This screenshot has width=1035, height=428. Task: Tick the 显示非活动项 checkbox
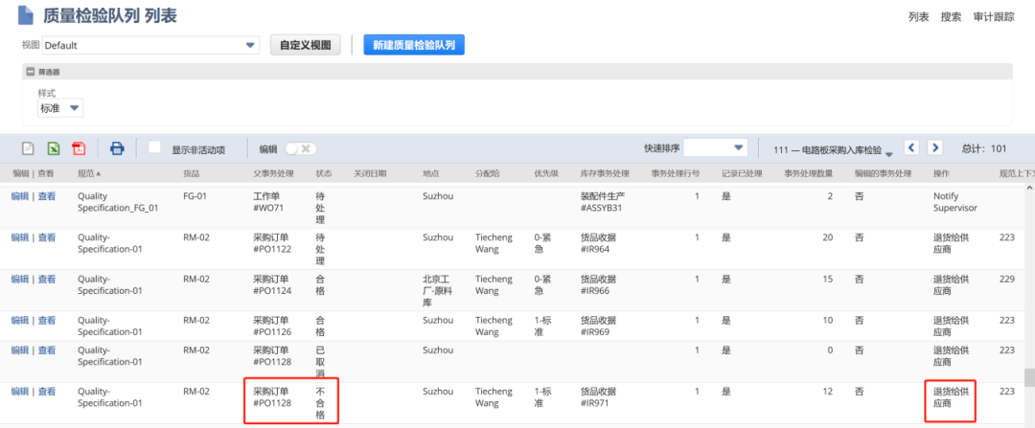click(x=154, y=147)
